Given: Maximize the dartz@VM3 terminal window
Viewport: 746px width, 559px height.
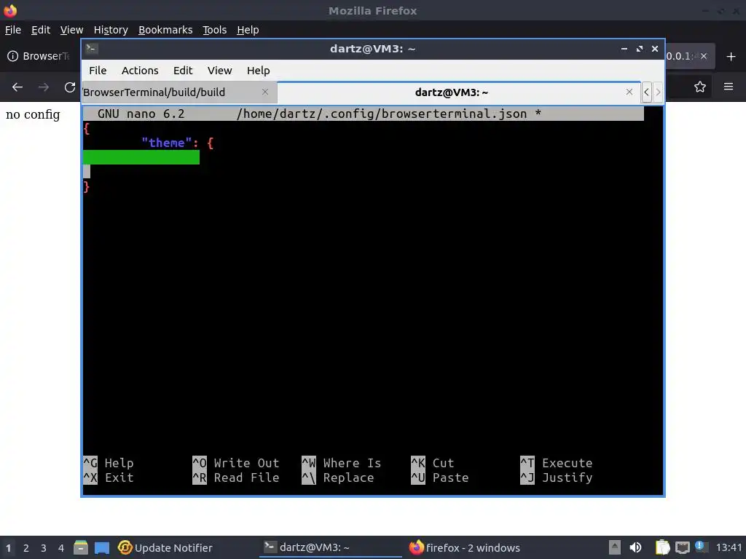Looking at the screenshot, I should 640,49.
